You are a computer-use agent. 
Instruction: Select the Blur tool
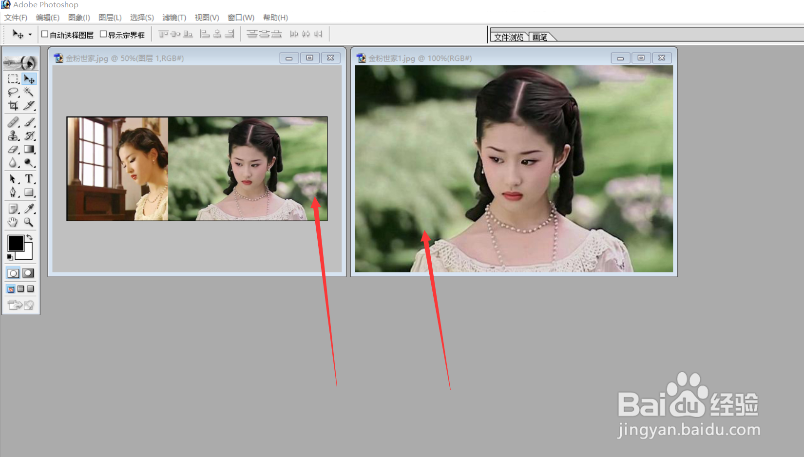13,163
